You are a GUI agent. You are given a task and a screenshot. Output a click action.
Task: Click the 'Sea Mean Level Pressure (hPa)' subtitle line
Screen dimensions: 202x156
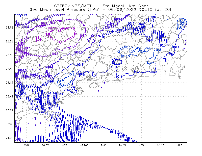[101, 10]
